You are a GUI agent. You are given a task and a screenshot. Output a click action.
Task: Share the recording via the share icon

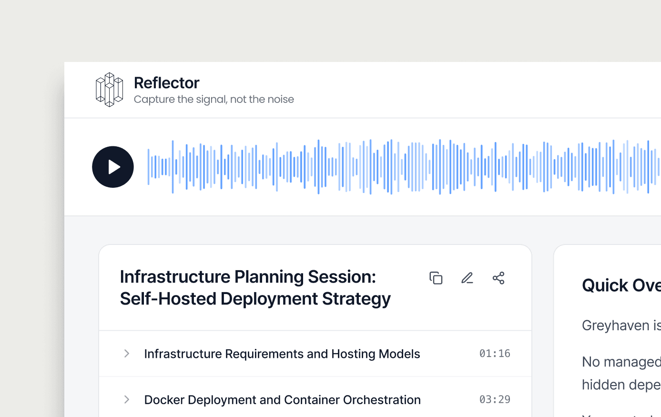pyautogui.click(x=498, y=278)
